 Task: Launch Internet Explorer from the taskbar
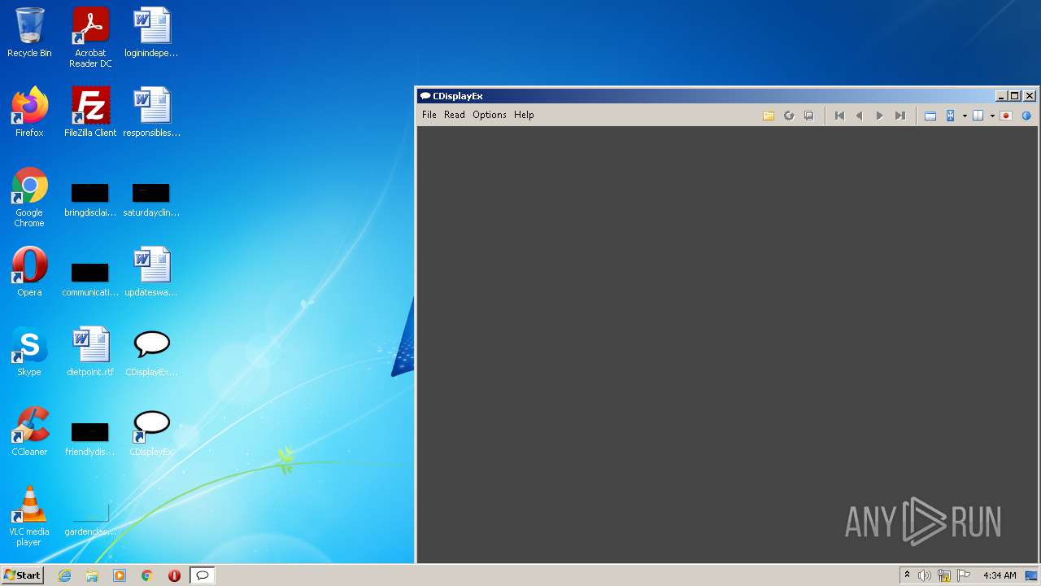tap(64, 575)
